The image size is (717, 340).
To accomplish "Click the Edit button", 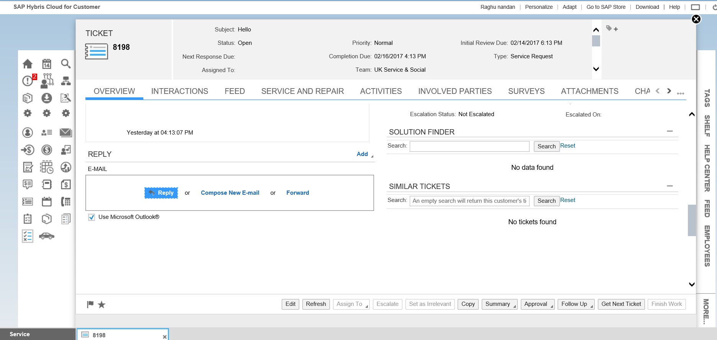I will 290,304.
